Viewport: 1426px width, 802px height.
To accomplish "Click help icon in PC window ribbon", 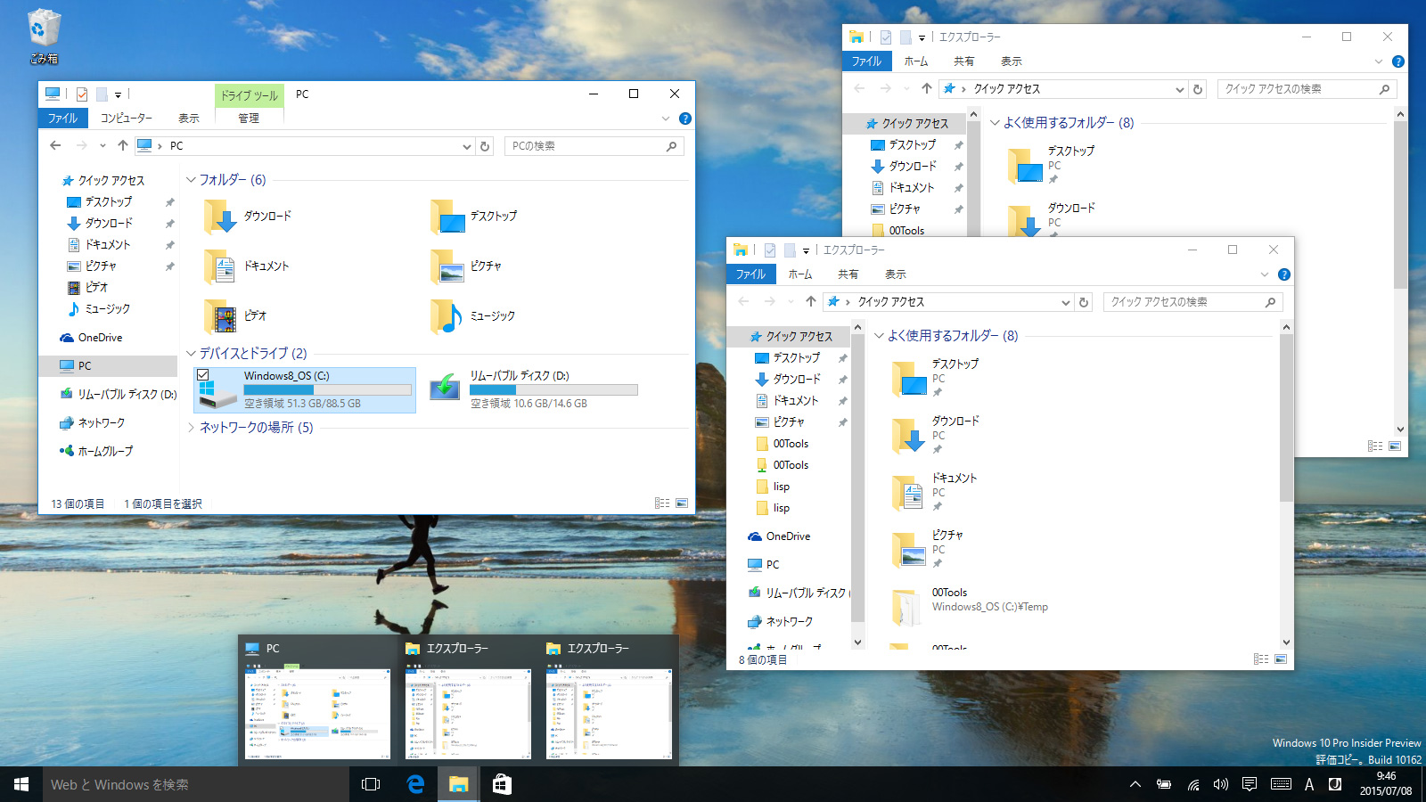I will [684, 119].
